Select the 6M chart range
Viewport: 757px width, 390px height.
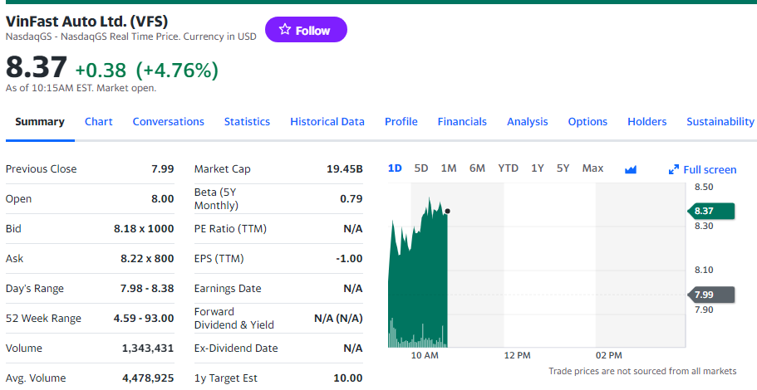[477, 168]
